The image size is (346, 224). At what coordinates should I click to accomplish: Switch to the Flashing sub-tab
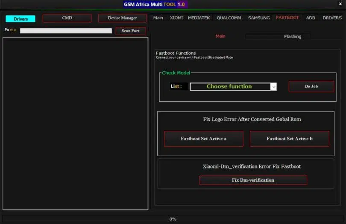click(x=293, y=37)
